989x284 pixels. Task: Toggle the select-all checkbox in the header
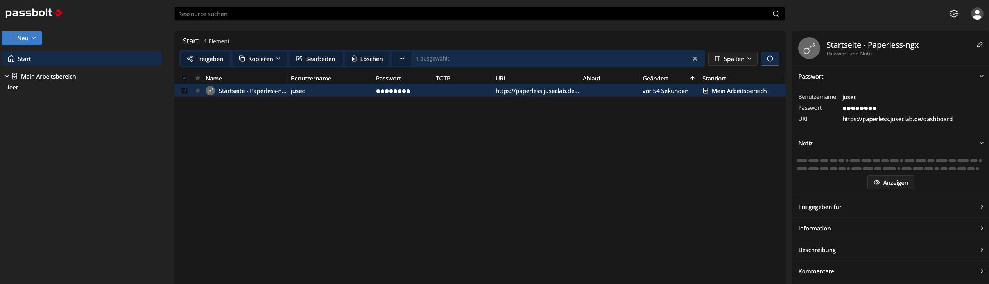click(185, 78)
